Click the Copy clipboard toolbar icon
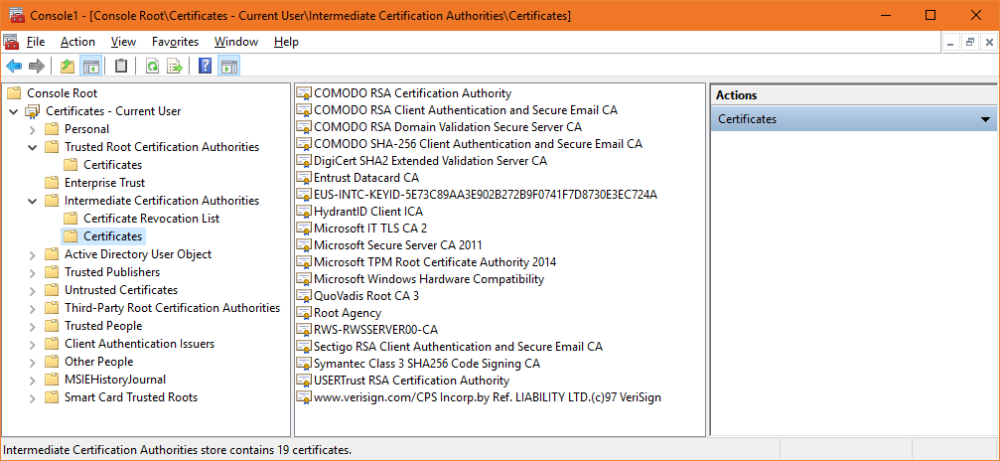1000x461 pixels. click(x=120, y=66)
